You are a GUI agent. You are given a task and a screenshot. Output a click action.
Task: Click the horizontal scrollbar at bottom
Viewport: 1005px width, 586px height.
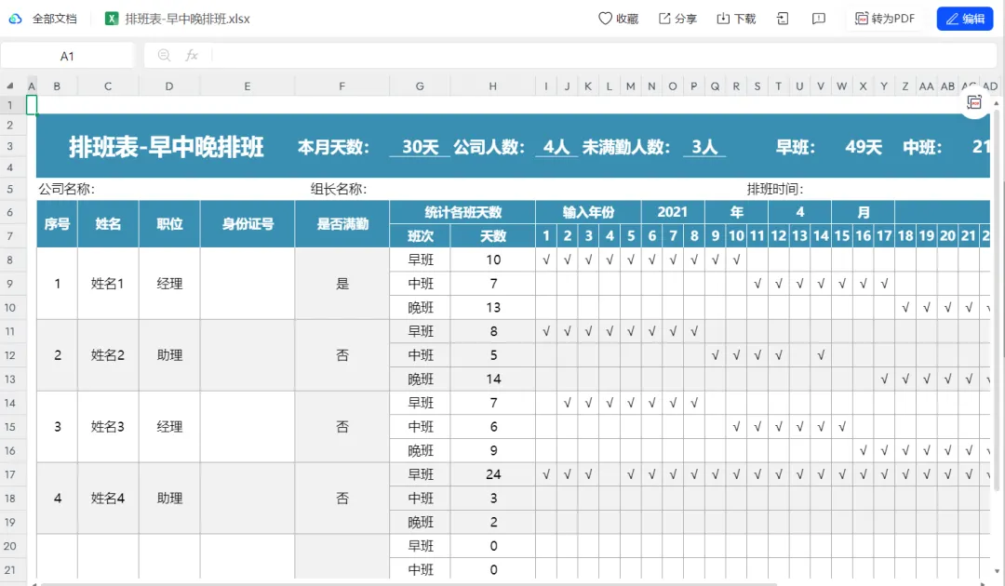409,583
